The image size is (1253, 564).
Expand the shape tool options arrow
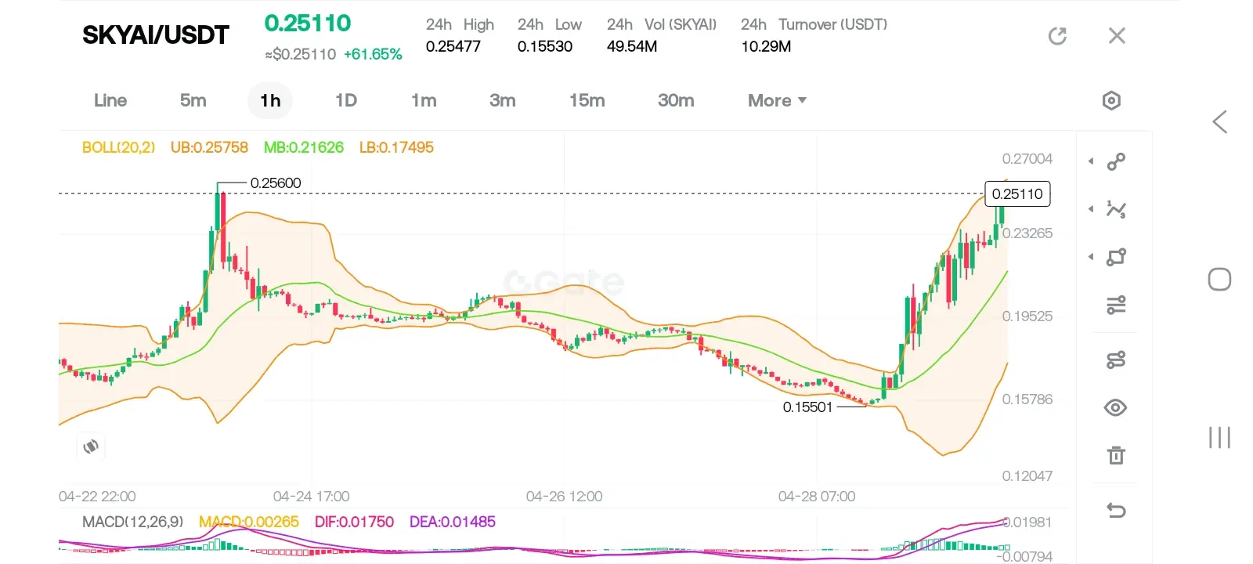[1091, 257]
